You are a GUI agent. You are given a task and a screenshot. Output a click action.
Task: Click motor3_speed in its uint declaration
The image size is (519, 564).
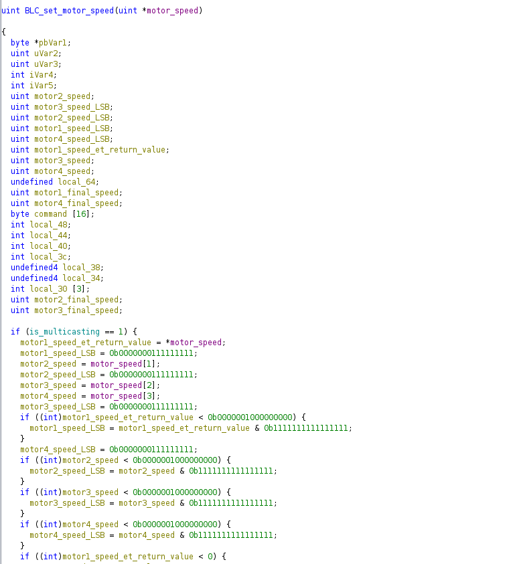[62, 161]
